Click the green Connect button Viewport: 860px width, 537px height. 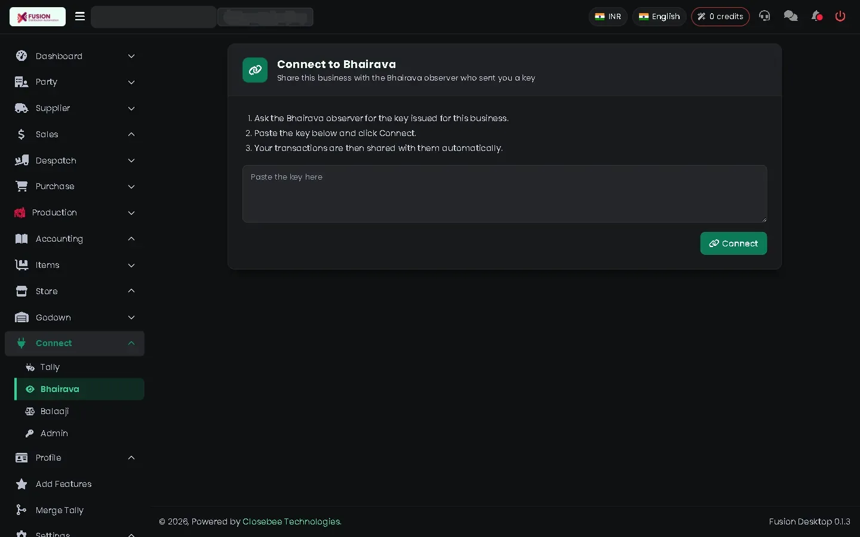point(733,243)
